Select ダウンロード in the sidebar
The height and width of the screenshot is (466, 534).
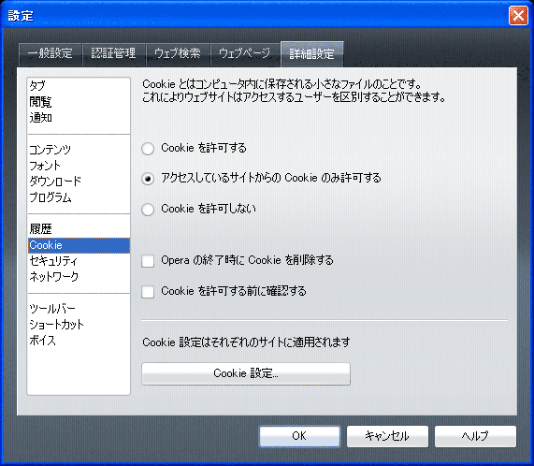click(79, 182)
